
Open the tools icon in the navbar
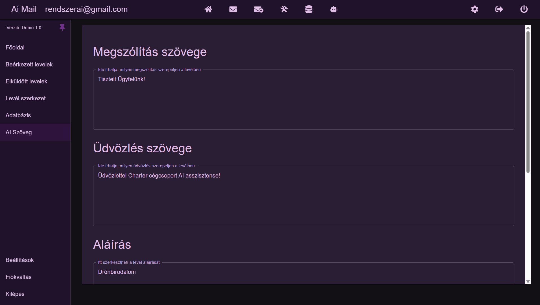pyautogui.click(x=284, y=9)
